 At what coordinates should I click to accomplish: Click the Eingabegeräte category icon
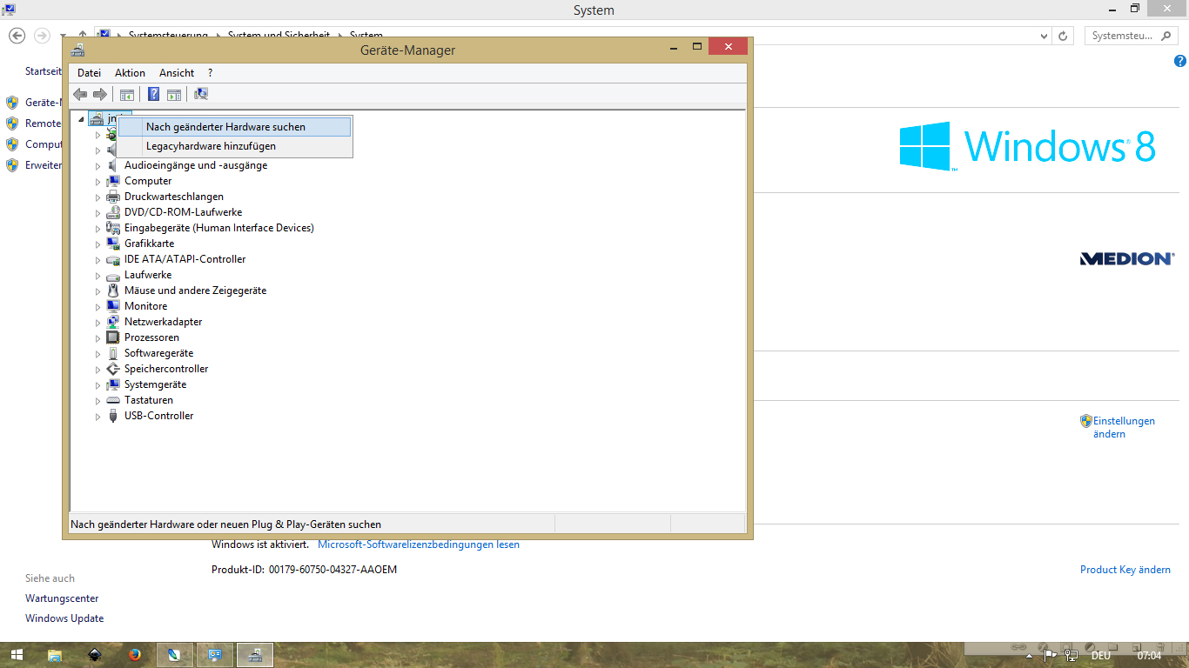113,228
